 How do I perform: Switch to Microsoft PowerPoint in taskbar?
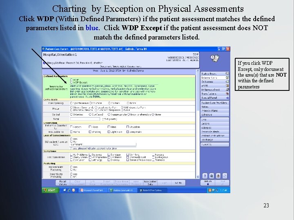(x=93, y=190)
